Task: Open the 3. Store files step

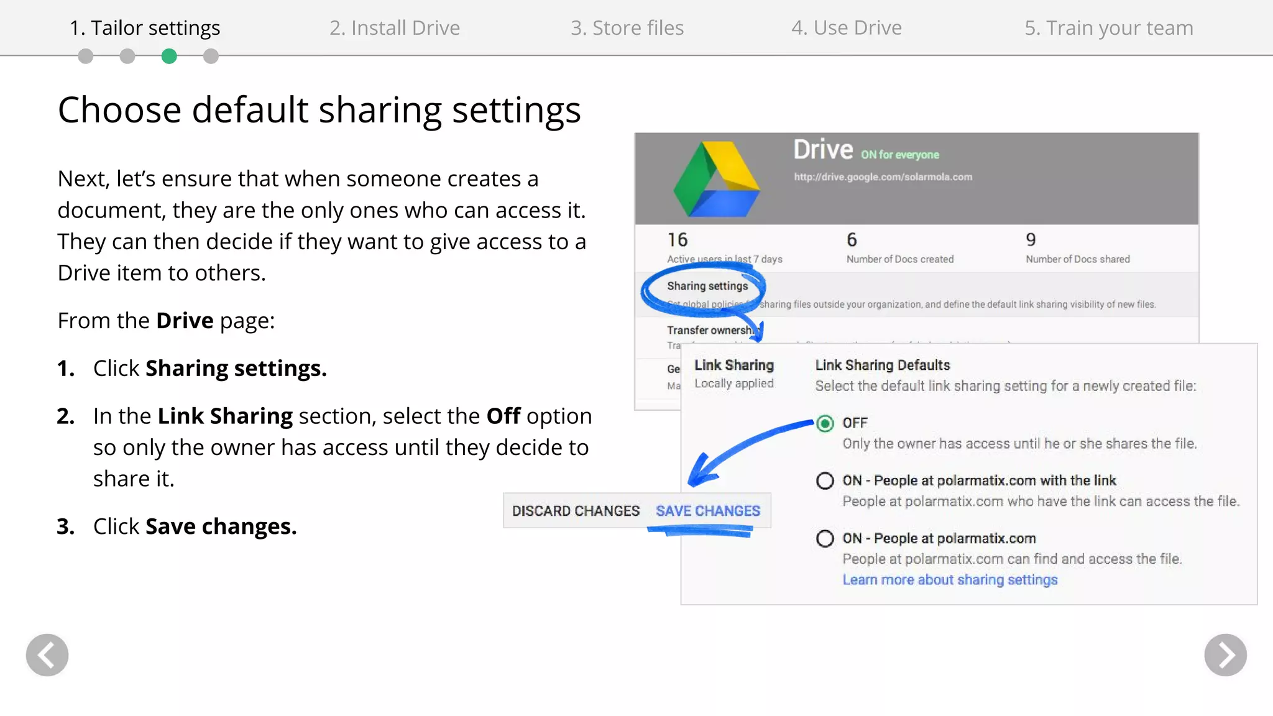Action: tap(627, 28)
